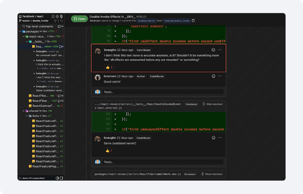Toggle the sidebar dock layout icon at the bottom

pos(61,178)
